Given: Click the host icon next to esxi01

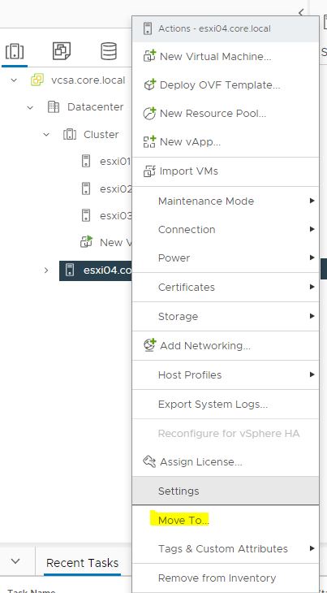Looking at the screenshot, I should (x=86, y=161).
